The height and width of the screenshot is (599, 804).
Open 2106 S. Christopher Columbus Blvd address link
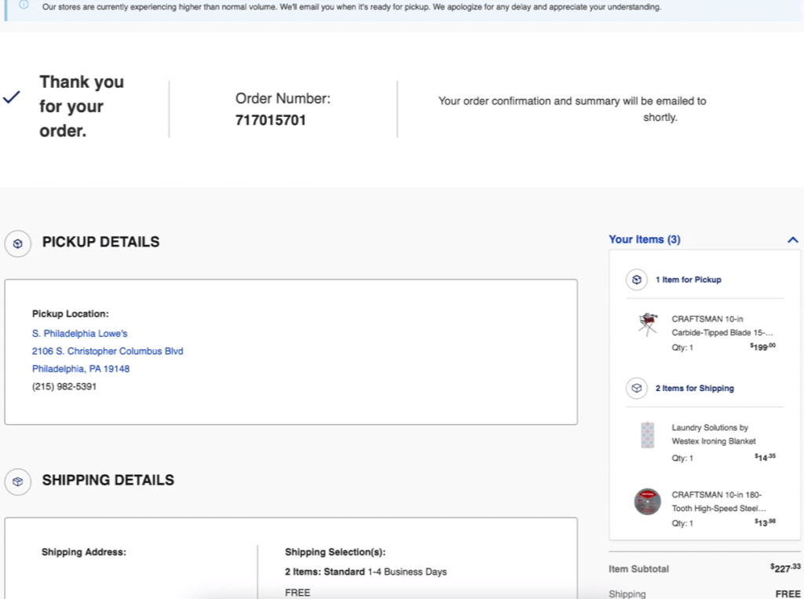pyautogui.click(x=107, y=351)
